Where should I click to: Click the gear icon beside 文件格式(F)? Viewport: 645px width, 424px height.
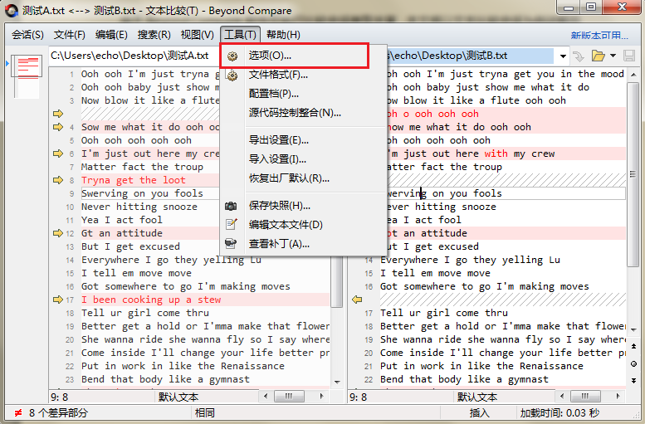point(232,76)
